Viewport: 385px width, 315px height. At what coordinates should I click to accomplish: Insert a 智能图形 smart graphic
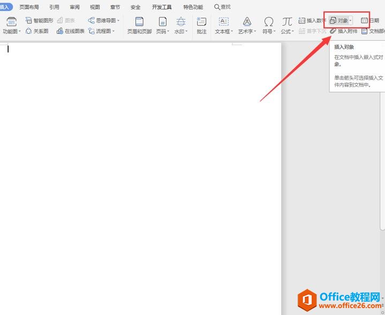click(39, 20)
